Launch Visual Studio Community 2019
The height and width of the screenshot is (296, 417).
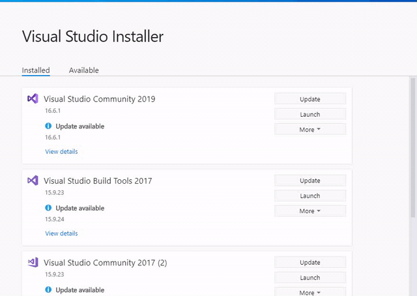[x=310, y=114]
